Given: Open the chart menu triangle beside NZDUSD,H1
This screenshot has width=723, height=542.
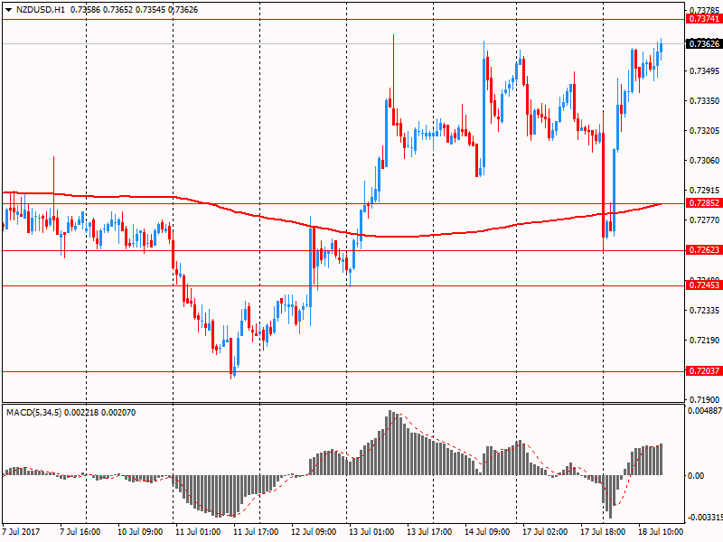Looking at the screenshot, I should [x=8, y=10].
